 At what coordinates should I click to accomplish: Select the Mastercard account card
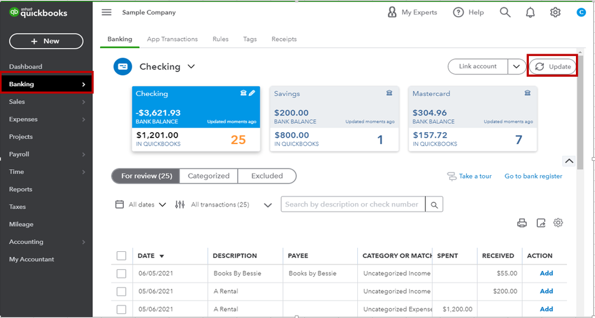tap(472, 119)
